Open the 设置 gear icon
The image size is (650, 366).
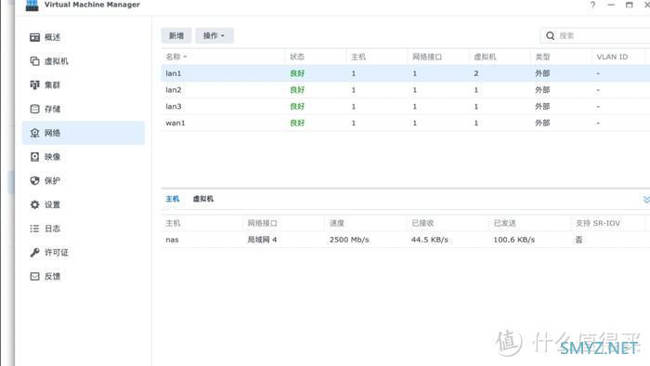click(35, 204)
